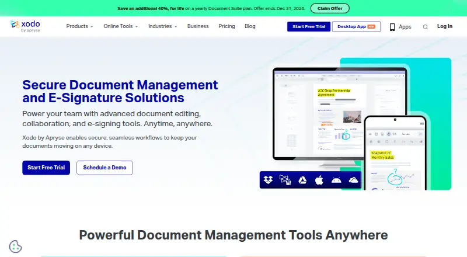Click the 'Powerful Document Management Tools Anywhere' heading
Viewport: 467px width, 257px height.
pyautogui.click(x=233, y=235)
